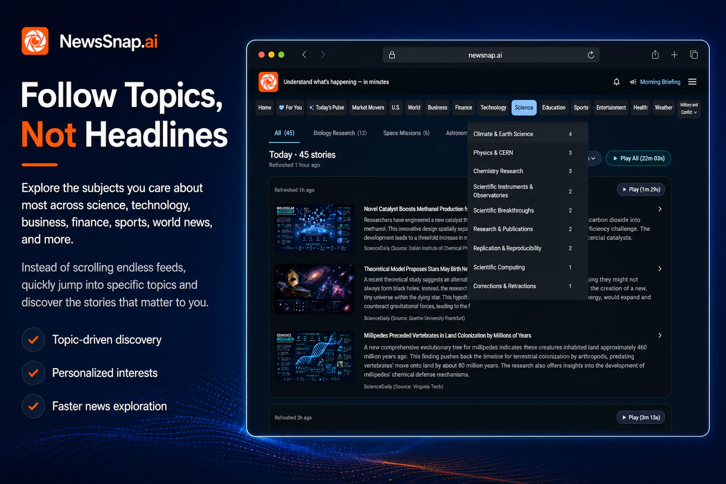This screenshot has width=726, height=484.
Task: Switch to the Sports tab
Action: pyautogui.click(x=581, y=108)
